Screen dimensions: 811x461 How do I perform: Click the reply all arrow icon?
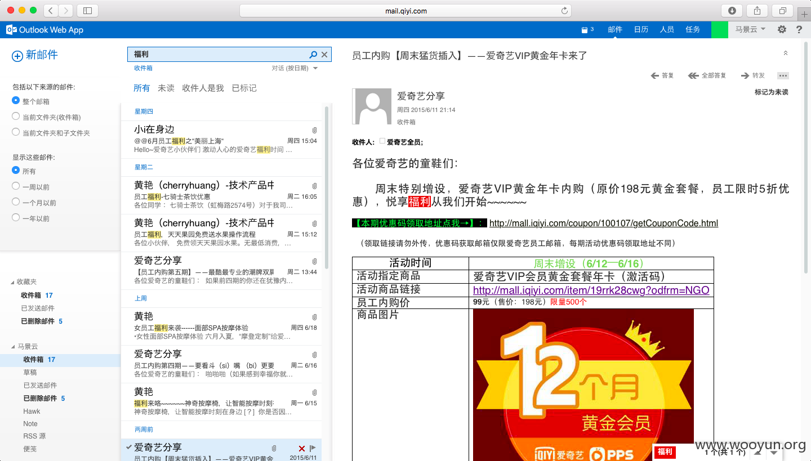694,75
